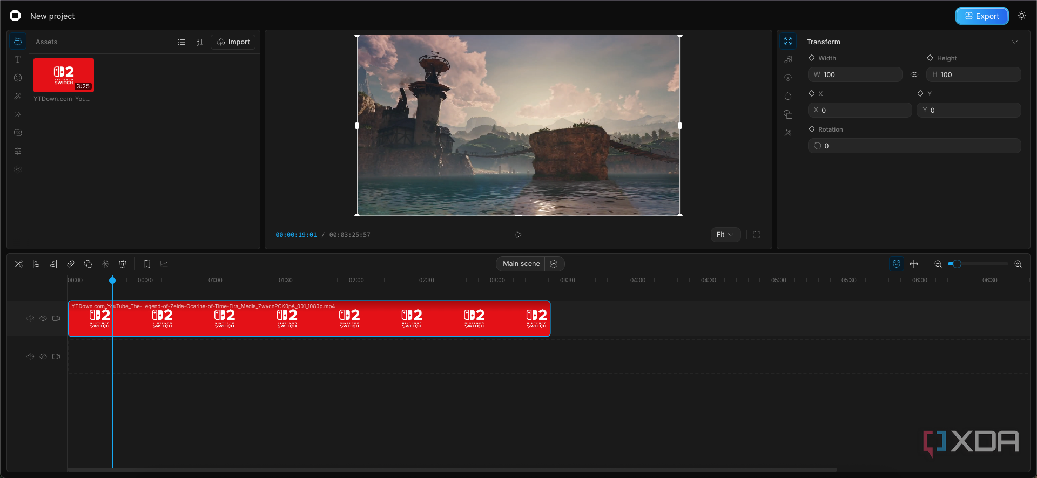
Task: Trim the clip start to playhead
Action: click(36, 264)
